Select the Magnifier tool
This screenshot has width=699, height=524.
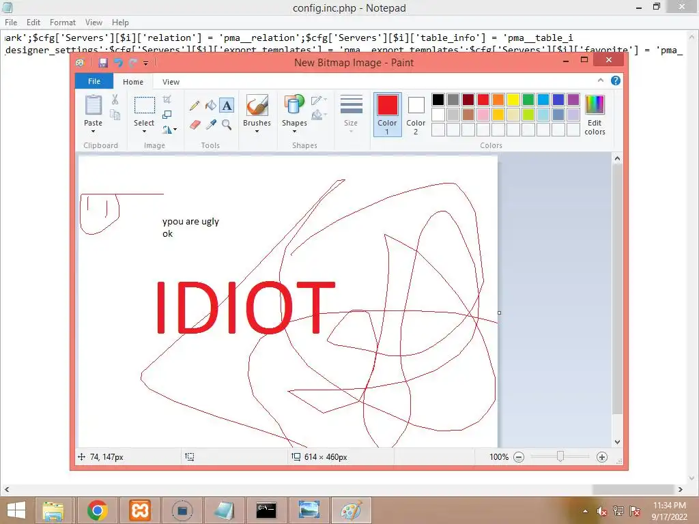click(x=227, y=124)
